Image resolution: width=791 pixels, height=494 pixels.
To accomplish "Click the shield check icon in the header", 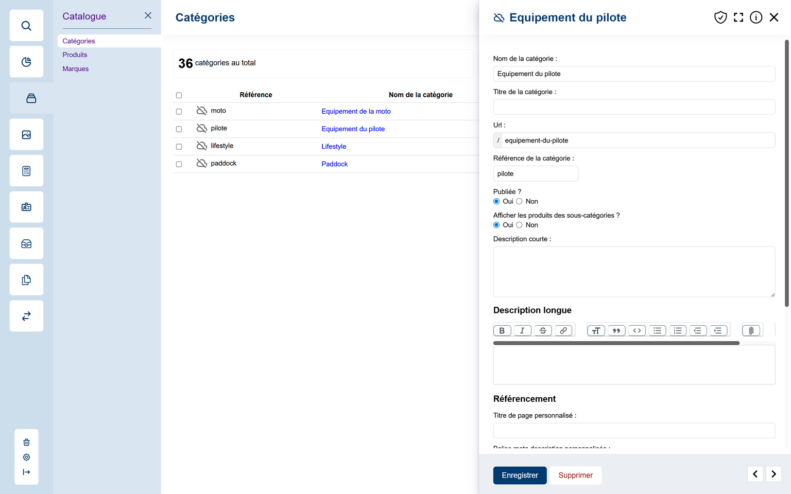I will [720, 17].
